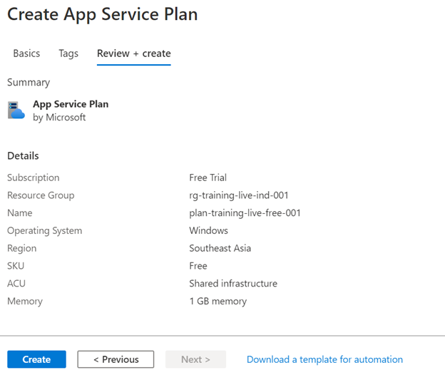Open Download a template for automation link

pyautogui.click(x=324, y=359)
